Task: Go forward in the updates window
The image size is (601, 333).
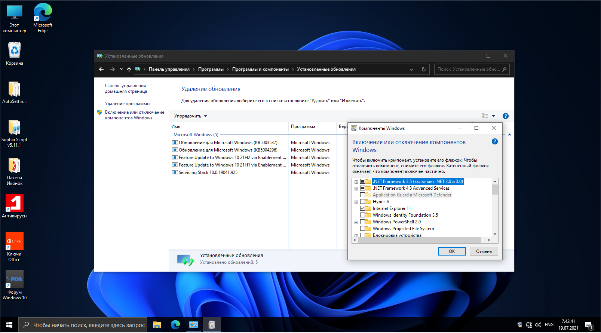Action: [112, 69]
